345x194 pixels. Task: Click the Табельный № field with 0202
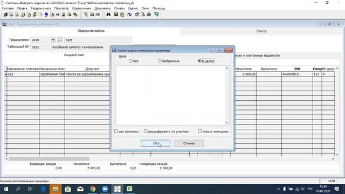(x=40, y=47)
